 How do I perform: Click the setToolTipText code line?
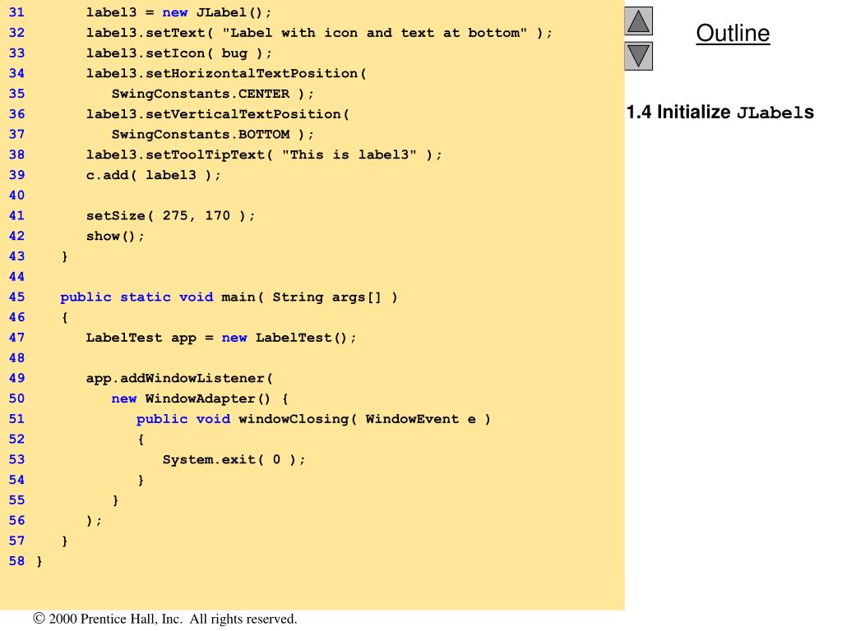(x=264, y=155)
